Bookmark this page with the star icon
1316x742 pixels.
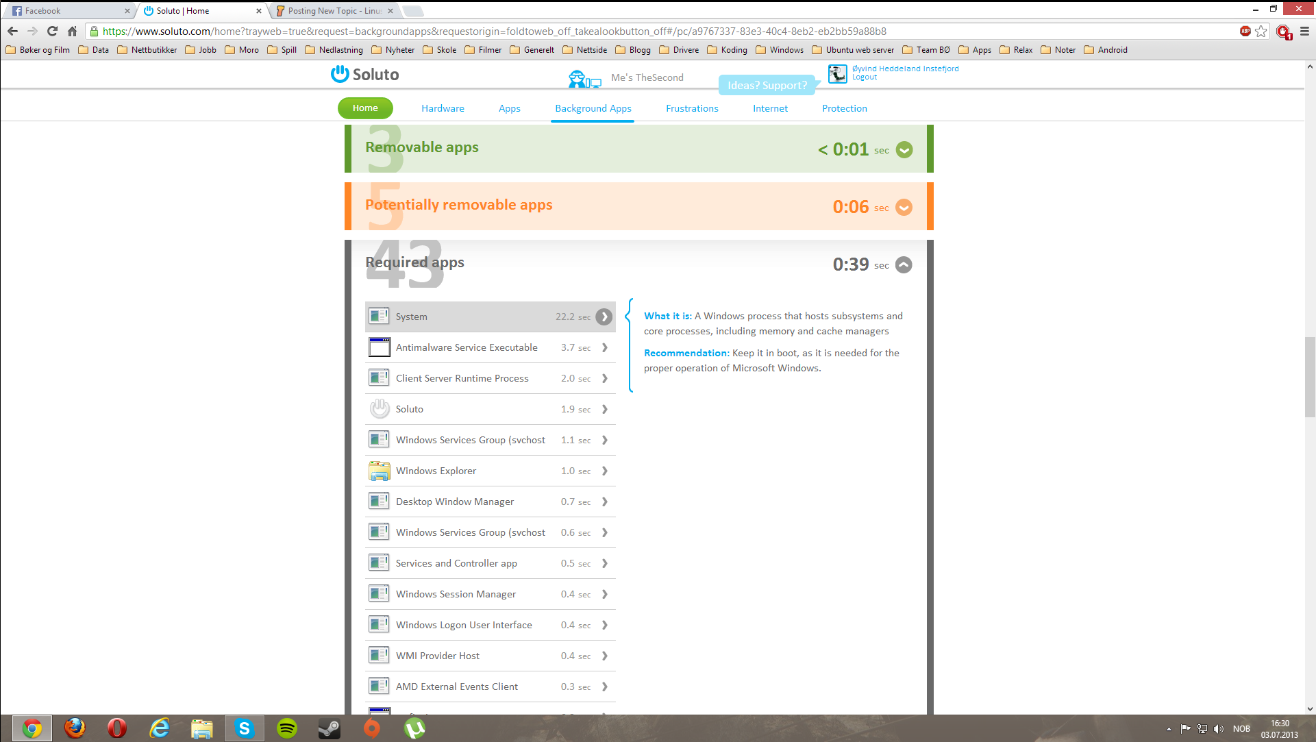1261,31
